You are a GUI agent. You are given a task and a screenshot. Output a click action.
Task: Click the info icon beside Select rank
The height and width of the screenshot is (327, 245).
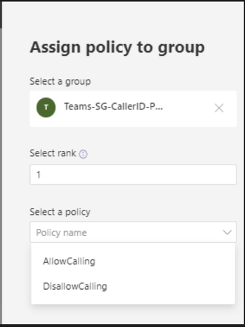[x=83, y=154]
